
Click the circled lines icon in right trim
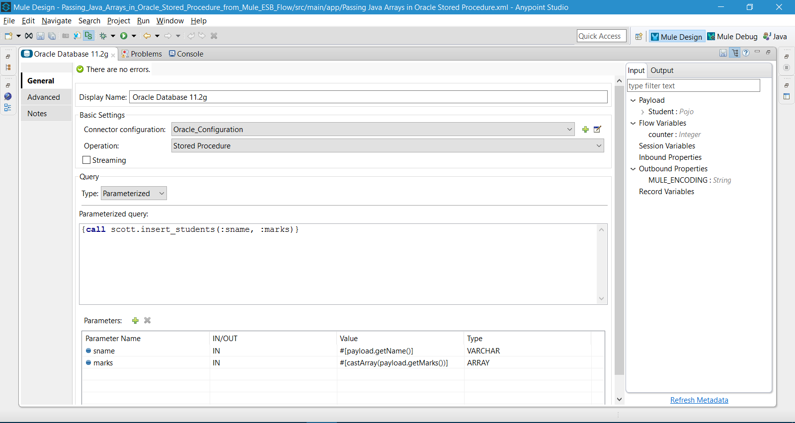(787, 68)
